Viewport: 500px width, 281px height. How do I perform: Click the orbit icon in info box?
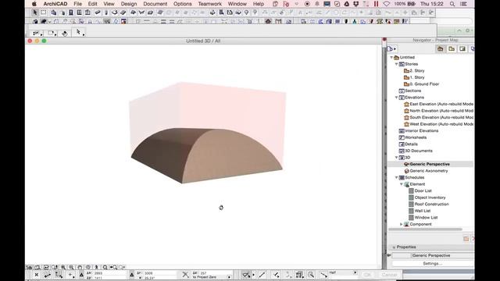click(x=65, y=34)
